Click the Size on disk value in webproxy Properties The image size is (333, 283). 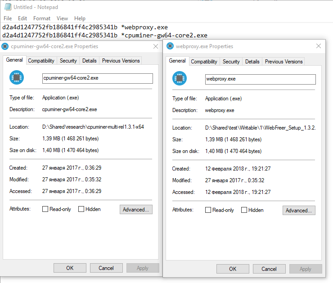pos(234,151)
